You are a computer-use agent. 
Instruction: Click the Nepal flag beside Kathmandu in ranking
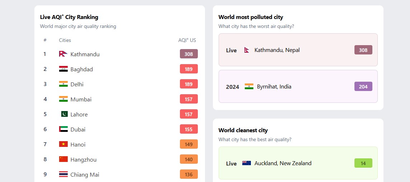coord(63,54)
